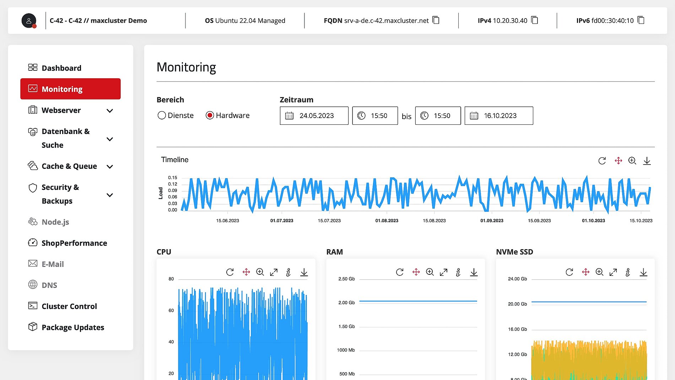Refresh the Timeline chart

pyautogui.click(x=602, y=161)
